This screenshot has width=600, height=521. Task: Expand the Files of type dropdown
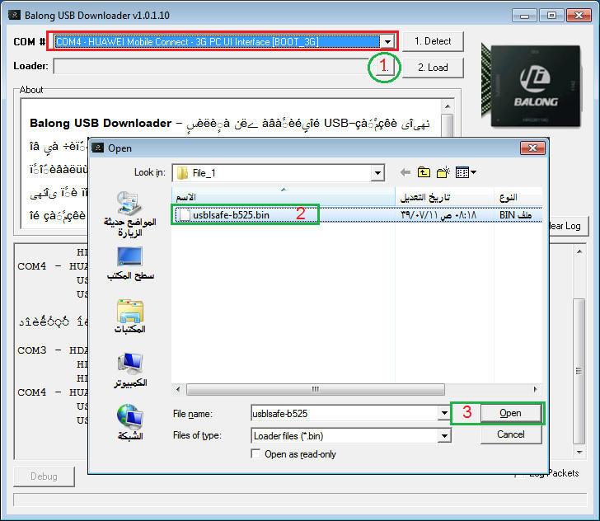(444, 435)
